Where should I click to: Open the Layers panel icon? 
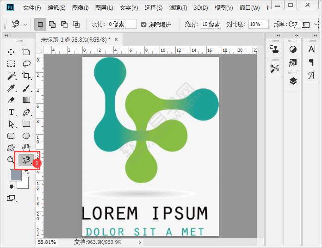[x=293, y=81]
